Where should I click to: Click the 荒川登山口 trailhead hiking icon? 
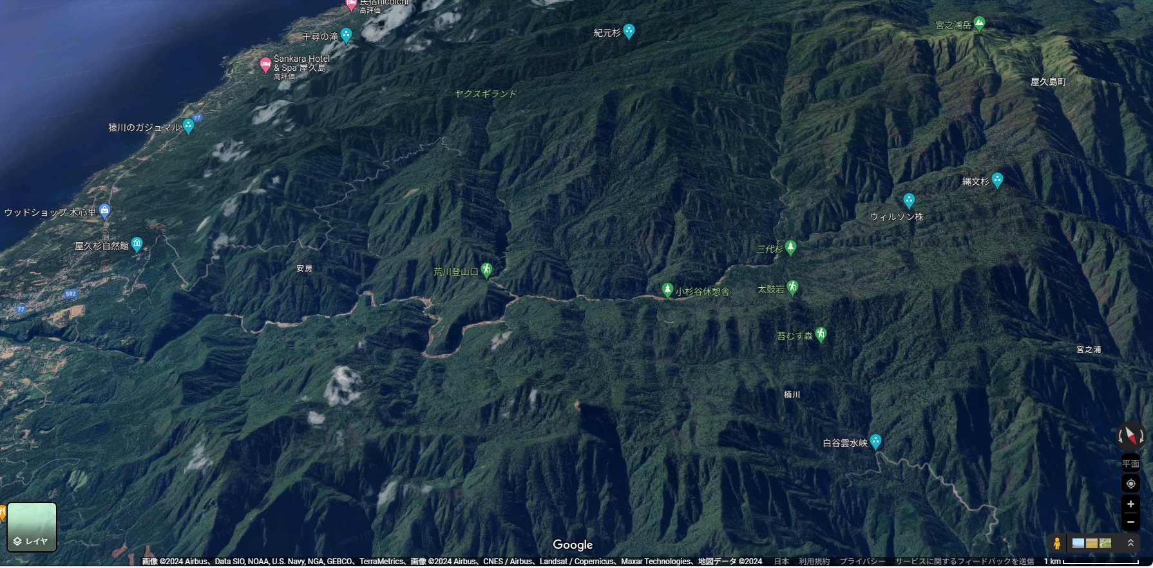(x=487, y=270)
